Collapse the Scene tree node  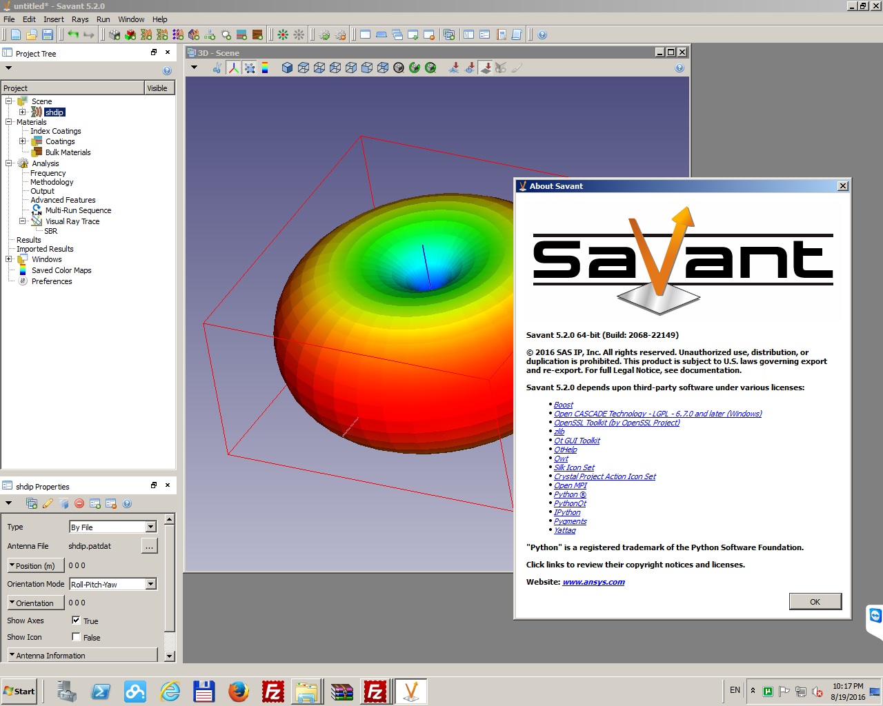pyautogui.click(x=9, y=101)
